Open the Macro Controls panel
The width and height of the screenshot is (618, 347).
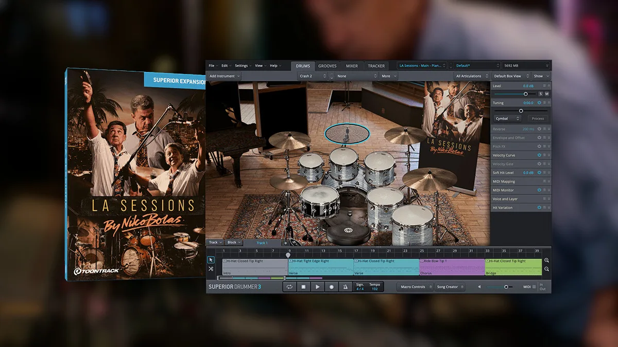(x=414, y=287)
